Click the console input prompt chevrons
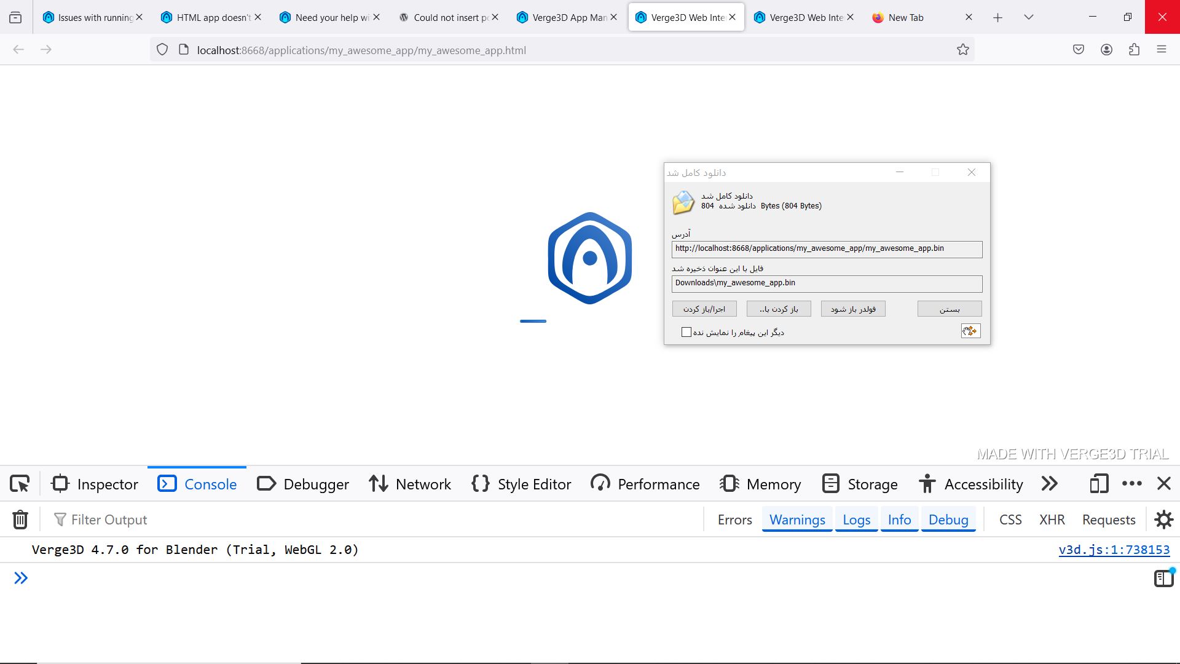 point(21,579)
